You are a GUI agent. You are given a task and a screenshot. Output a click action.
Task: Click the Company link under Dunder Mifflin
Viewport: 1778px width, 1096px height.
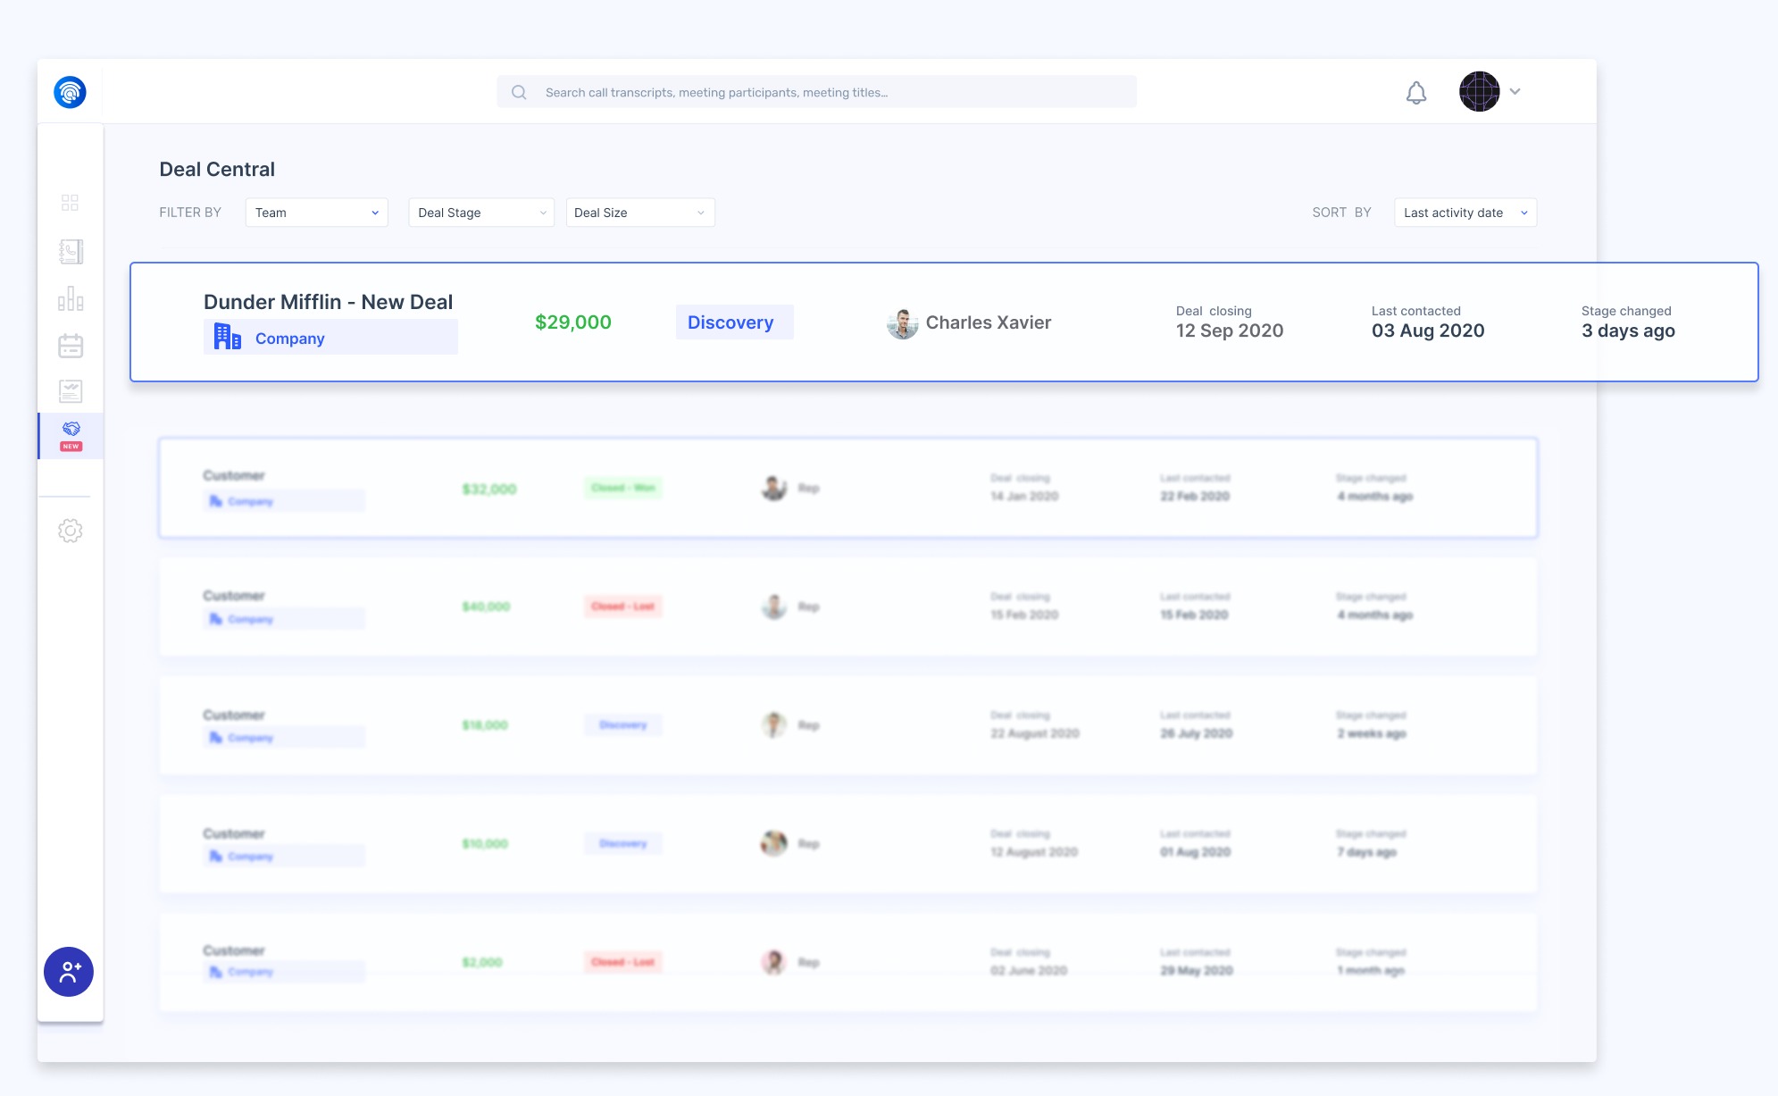pyautogui.click(x=289, y=339)
